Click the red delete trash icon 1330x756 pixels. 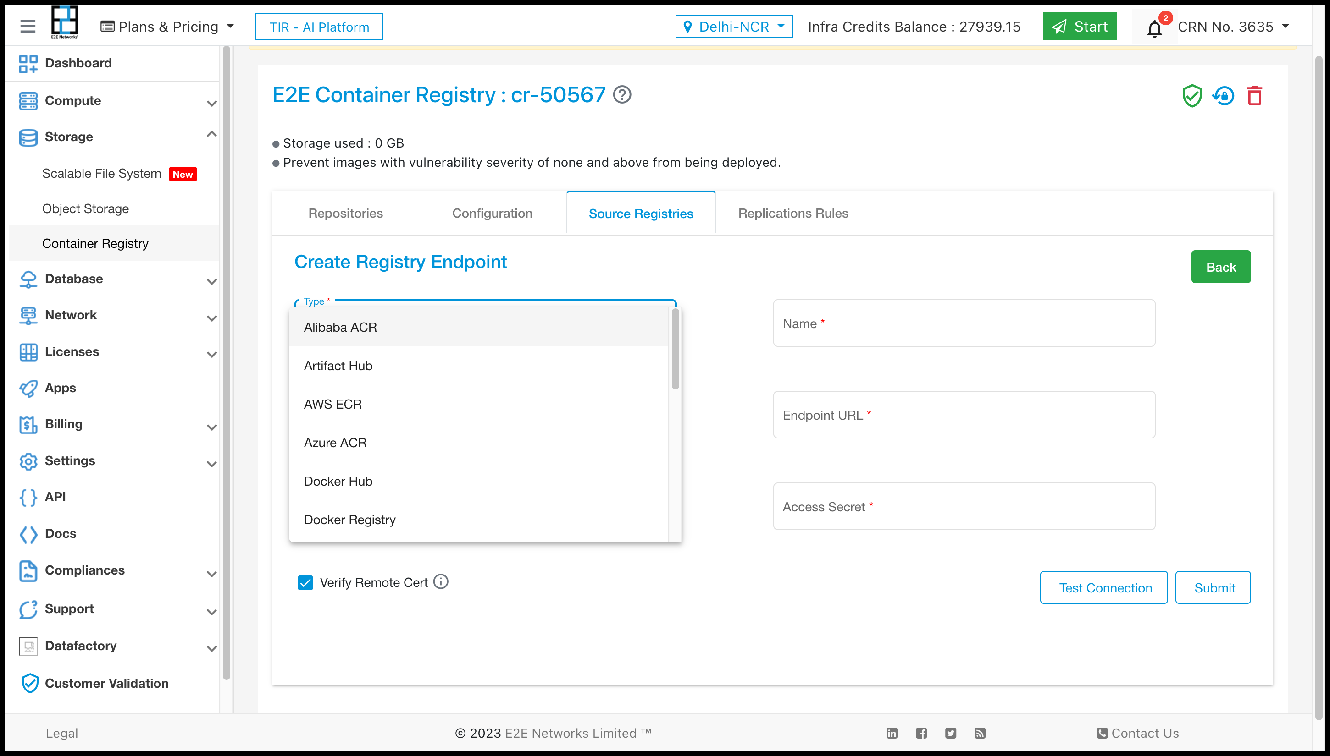[1255, 96]
